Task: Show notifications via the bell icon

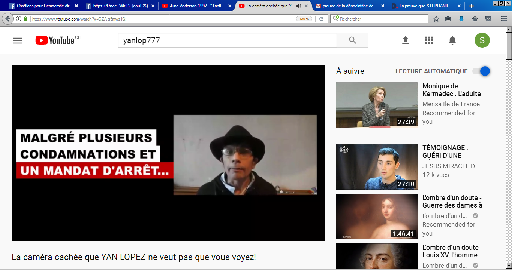Action: 452,40
